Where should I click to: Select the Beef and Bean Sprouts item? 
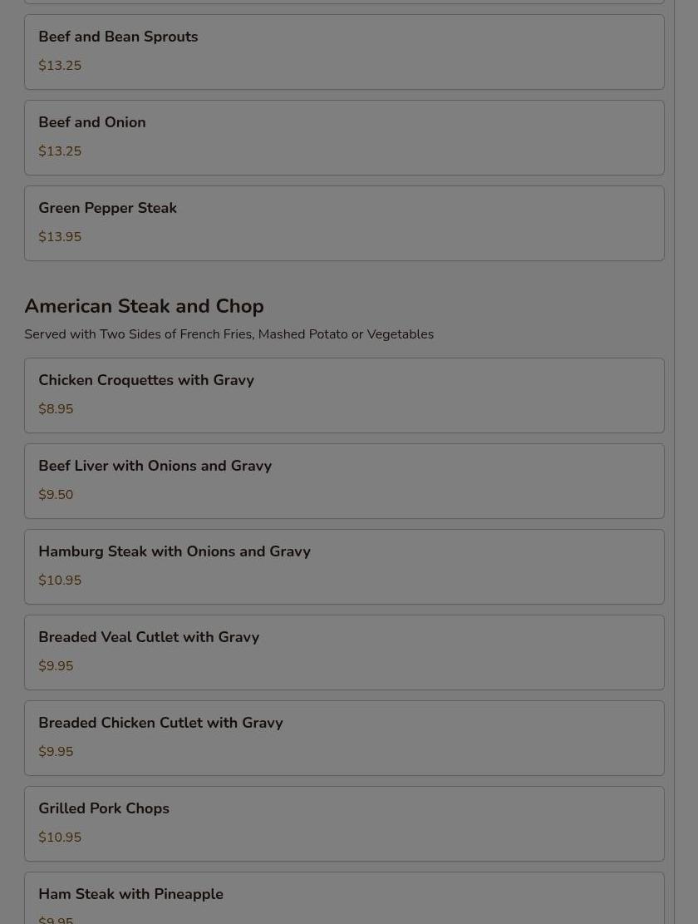[x=344, y=52]
